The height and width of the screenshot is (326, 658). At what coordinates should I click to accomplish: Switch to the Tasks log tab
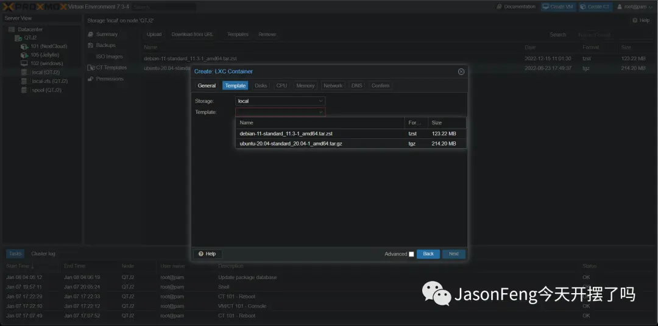point(15,254)
